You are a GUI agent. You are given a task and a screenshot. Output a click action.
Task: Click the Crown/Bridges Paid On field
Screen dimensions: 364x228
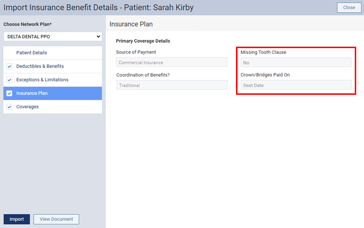tap(296, 85)
